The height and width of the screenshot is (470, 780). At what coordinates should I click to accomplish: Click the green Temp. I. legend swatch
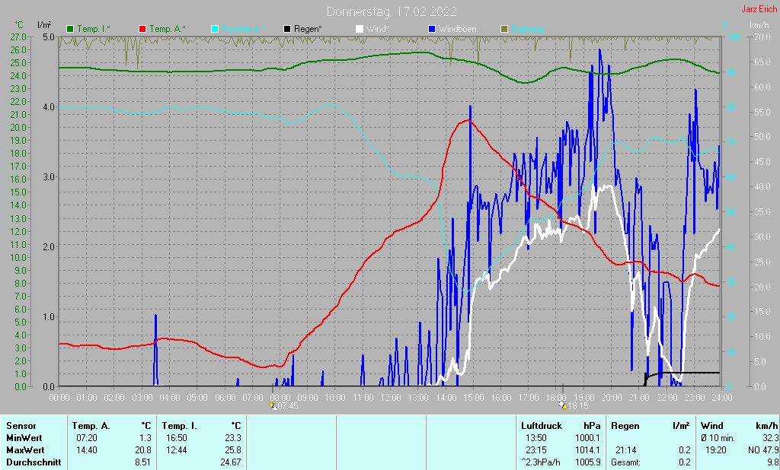[70, 30]
